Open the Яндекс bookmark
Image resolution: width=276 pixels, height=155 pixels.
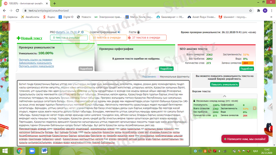49,17
